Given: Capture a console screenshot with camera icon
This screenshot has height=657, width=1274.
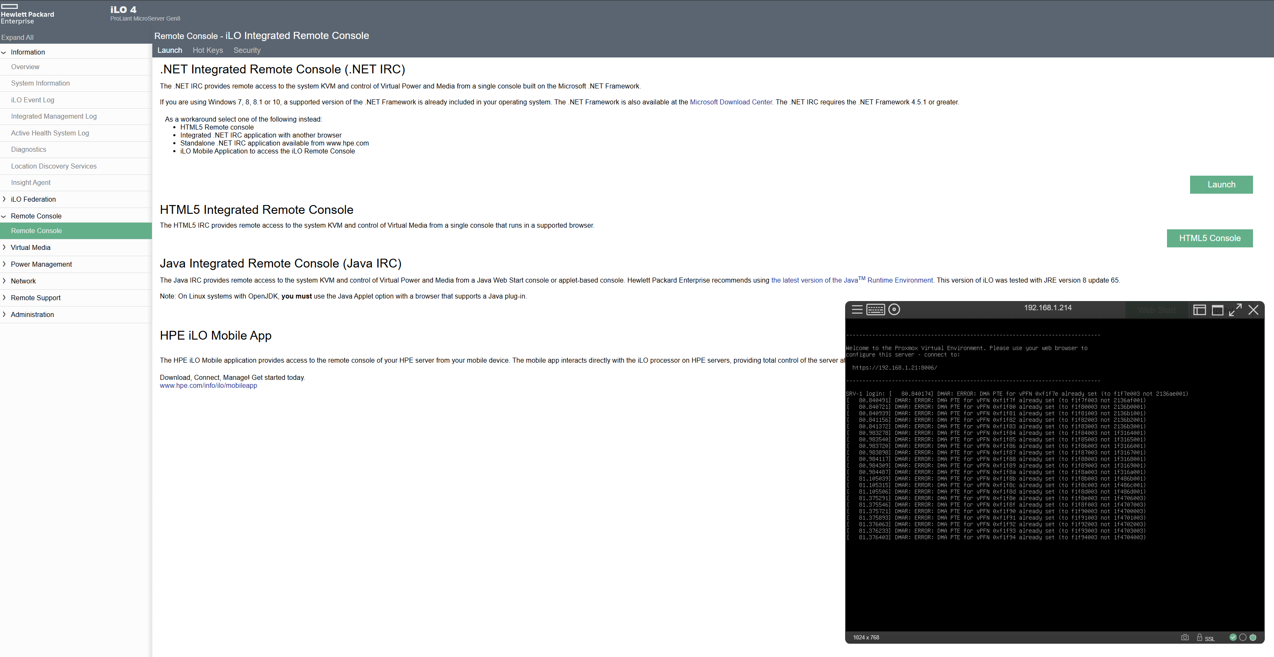Looking at the screenshot, I should click(x=1185, y=637).
